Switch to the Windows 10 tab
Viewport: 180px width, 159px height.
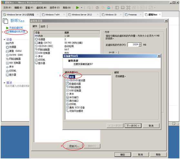pyautogui.click(x=111, y=14)
